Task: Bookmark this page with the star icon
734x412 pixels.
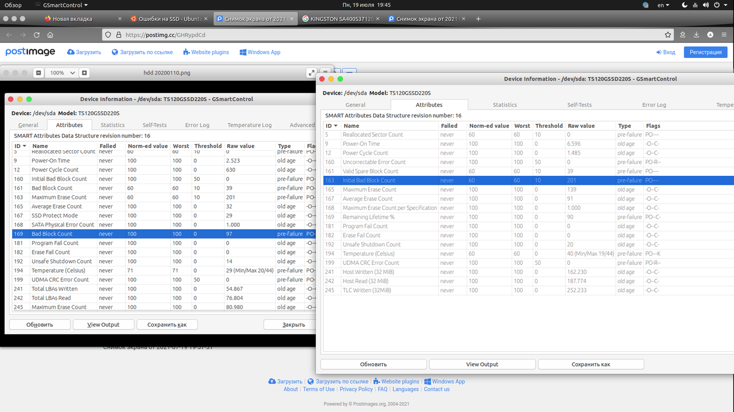Action: [x=668, y=35]
